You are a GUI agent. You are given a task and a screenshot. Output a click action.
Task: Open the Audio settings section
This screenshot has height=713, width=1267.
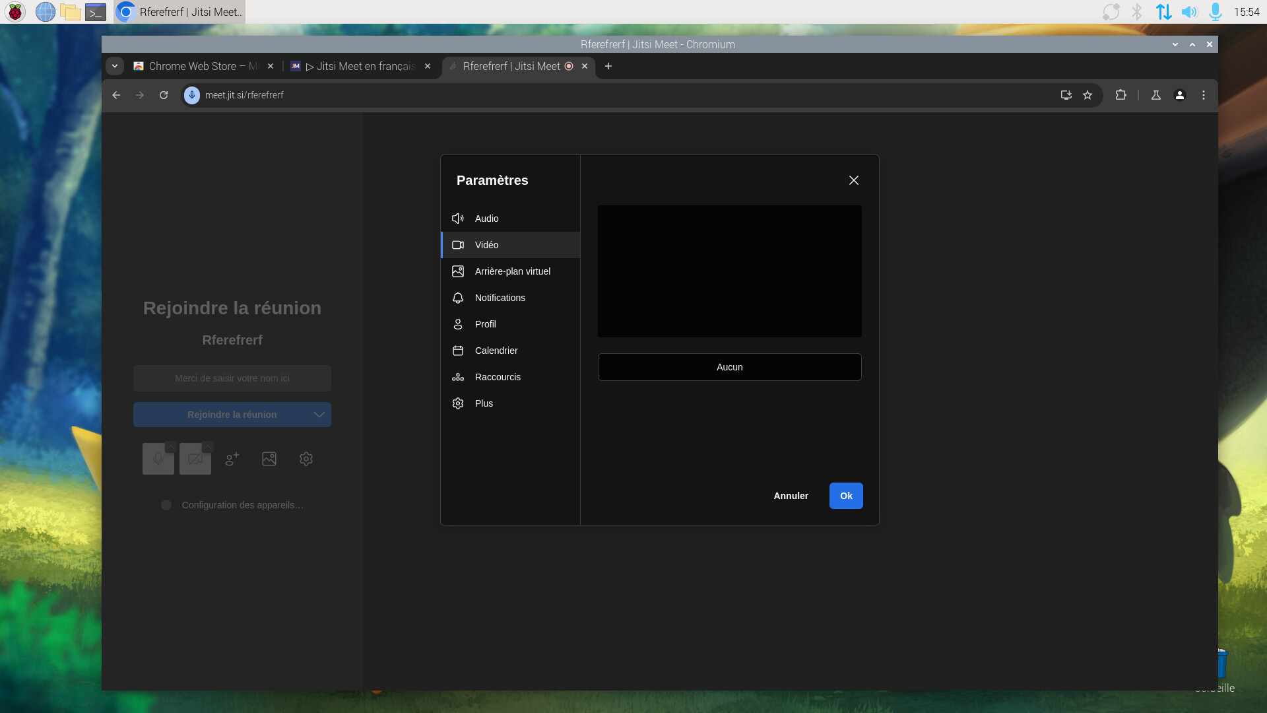pyautogui.click(x=510, y=219)
